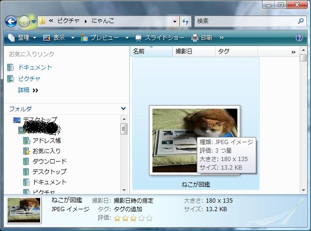Set rating to two stars
The width and height of the screenshot is (311, 231).
coord(125,218)
